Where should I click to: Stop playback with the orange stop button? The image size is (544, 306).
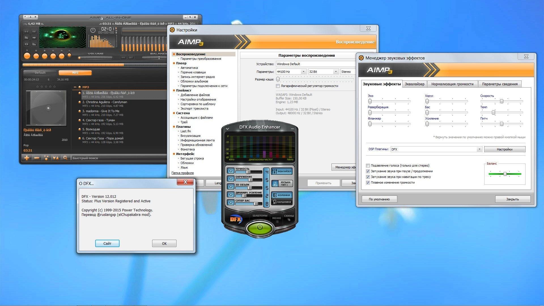44,56
